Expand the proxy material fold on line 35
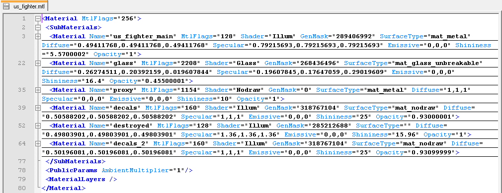 click(x=38, y=90)
